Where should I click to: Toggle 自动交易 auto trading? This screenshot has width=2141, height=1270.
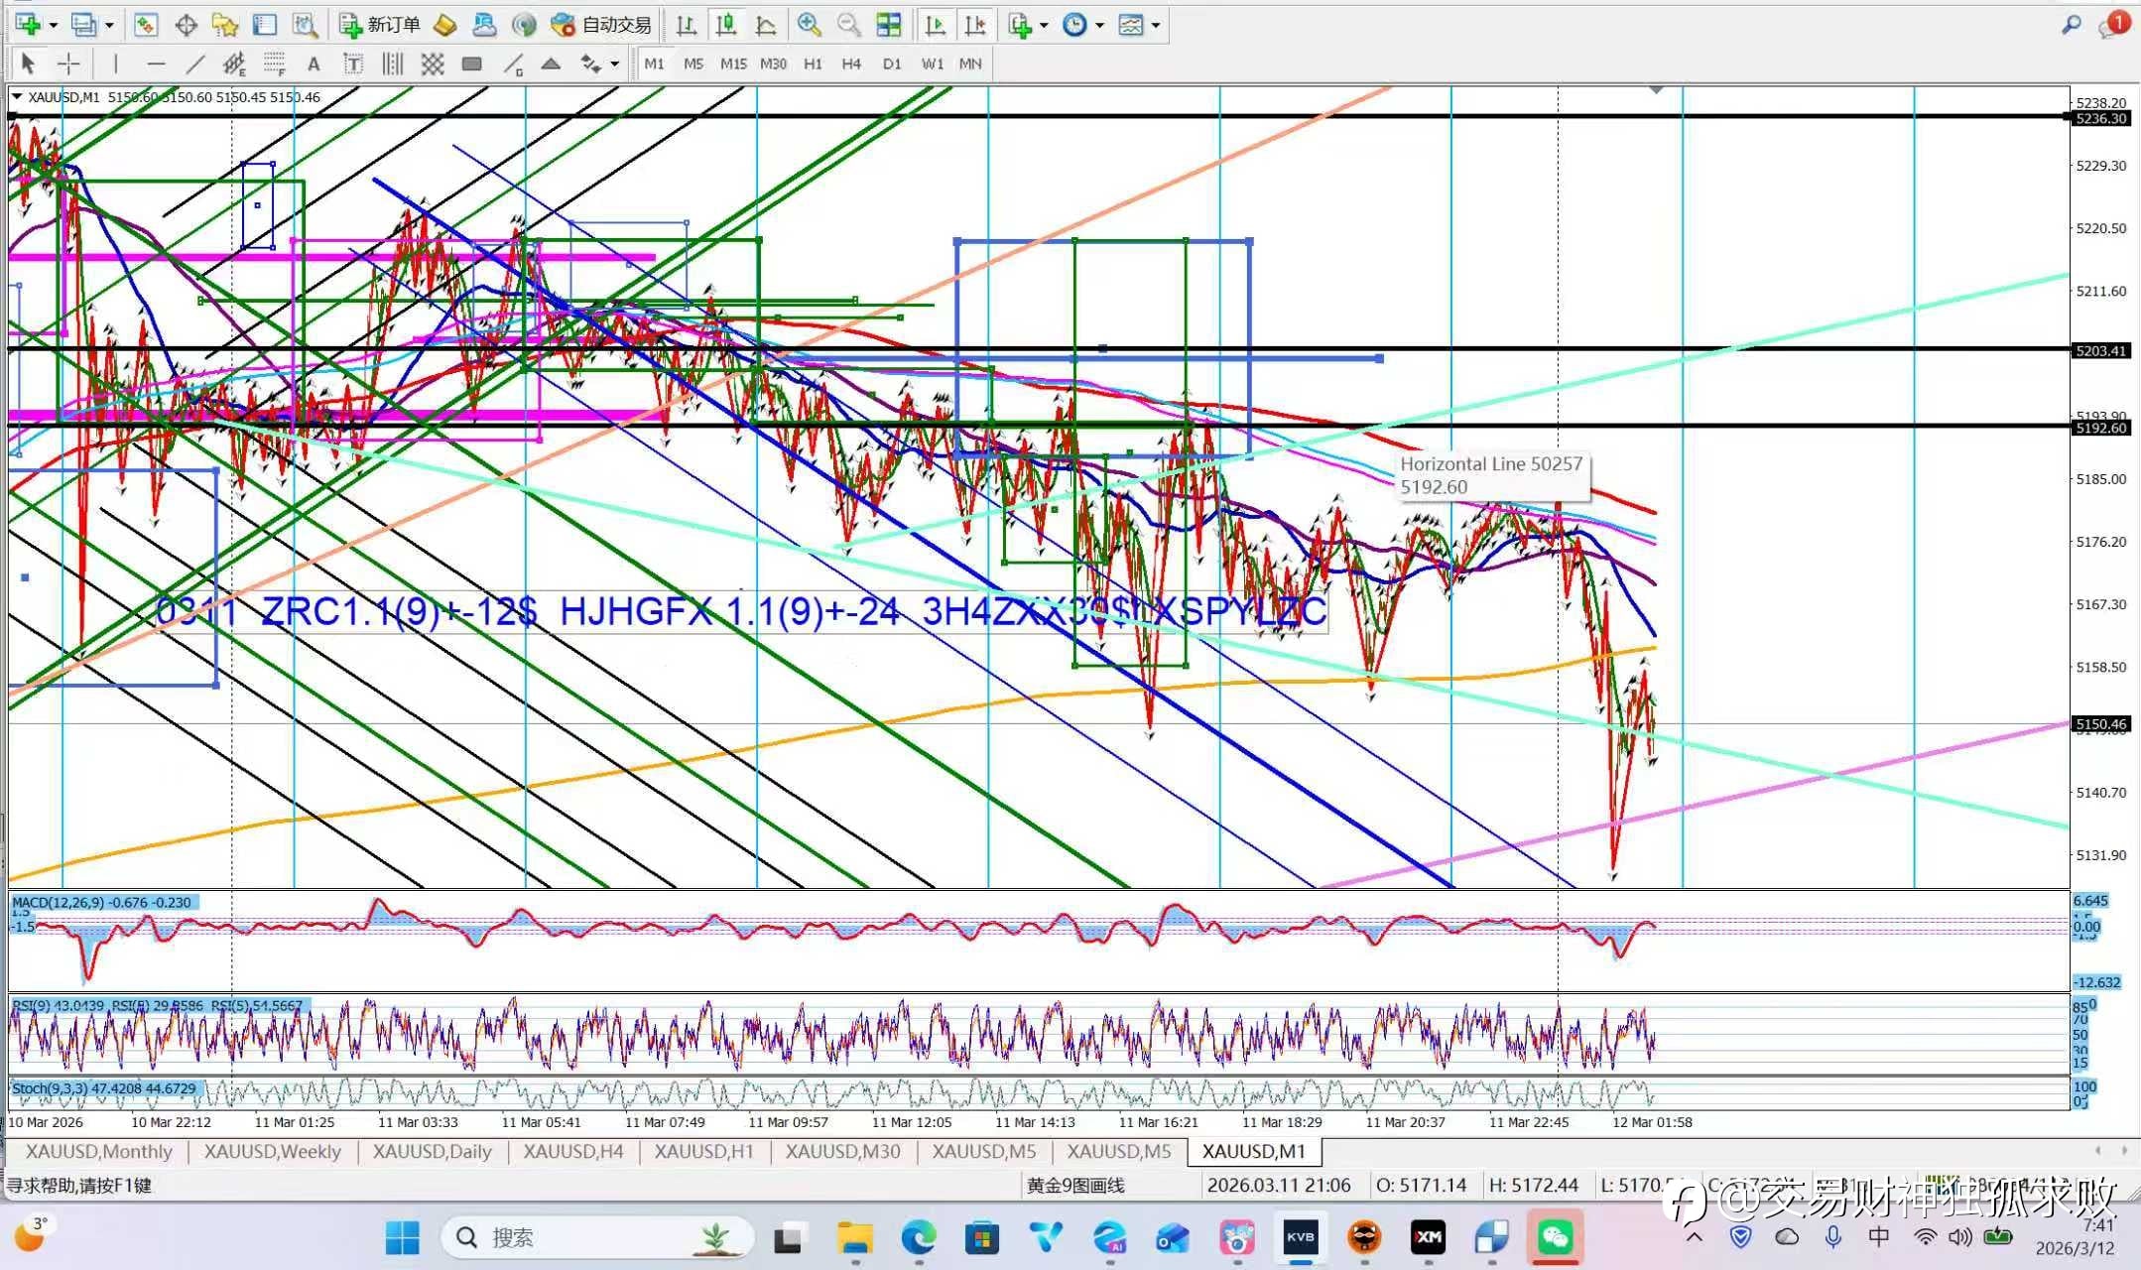602,25
